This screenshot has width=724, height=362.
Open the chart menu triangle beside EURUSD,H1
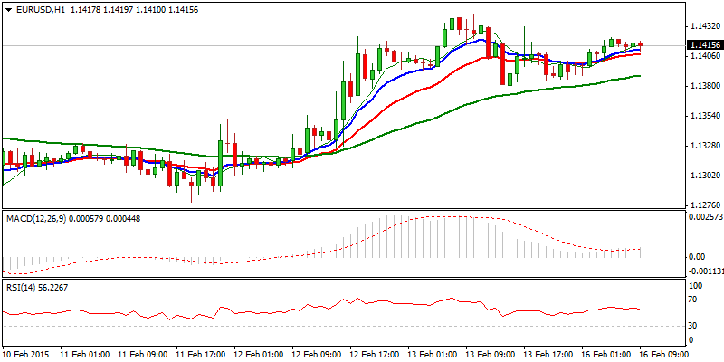(8, 10)
